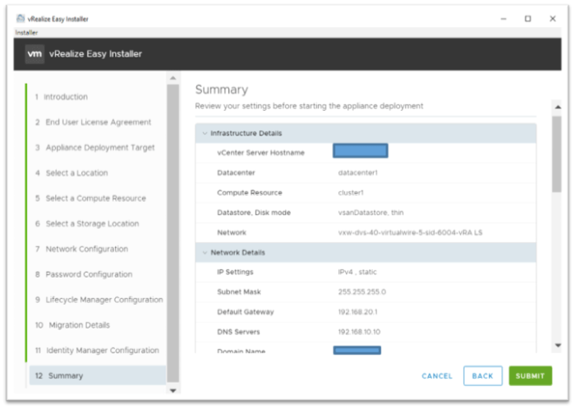Viewport: 575px width, 409px height.
Task: Select the Migration Details step
Action: (x=79, y=325)
